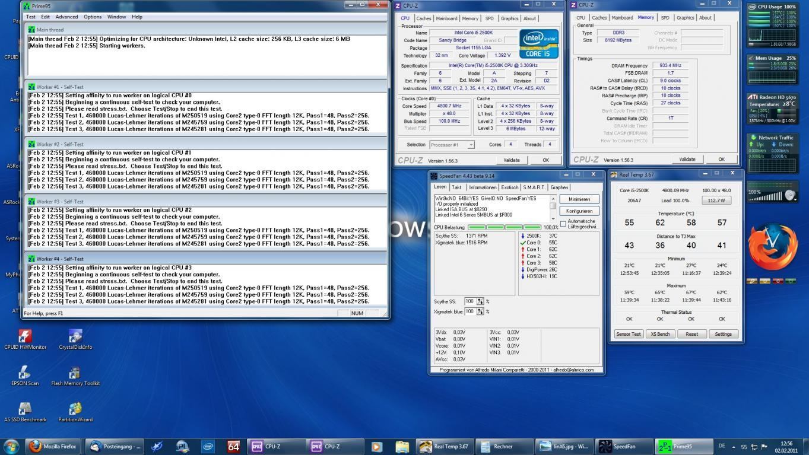This screenshot has width=809, height=455.
Task: Switch to second CPU-Z taskbar button
Action: (x=336, y=446)
